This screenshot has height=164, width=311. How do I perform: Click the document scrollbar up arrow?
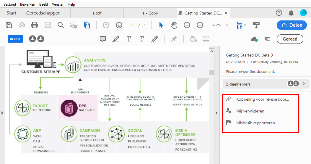[212, 51]
